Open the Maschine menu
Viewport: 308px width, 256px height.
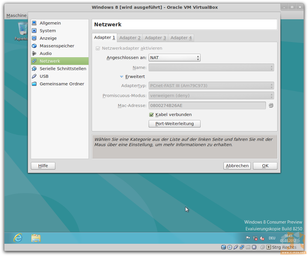16,15
